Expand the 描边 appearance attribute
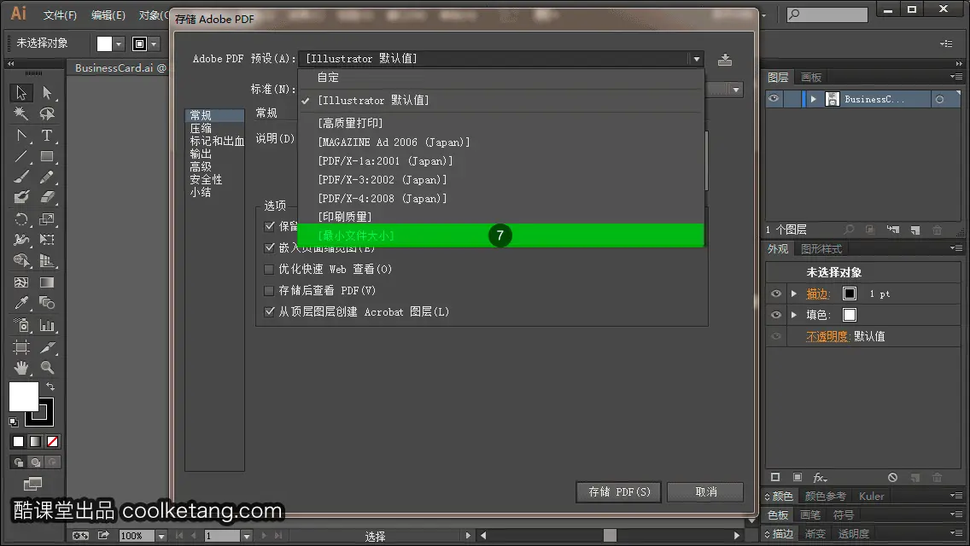 pos(794,293)
